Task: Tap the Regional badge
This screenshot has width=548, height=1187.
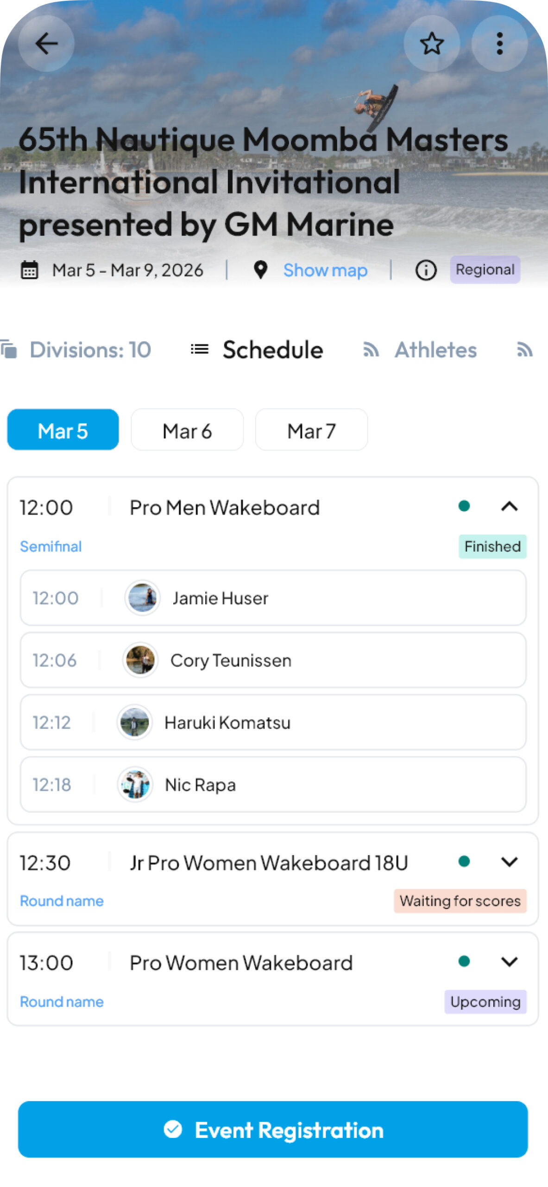Action: click(485, 269)
